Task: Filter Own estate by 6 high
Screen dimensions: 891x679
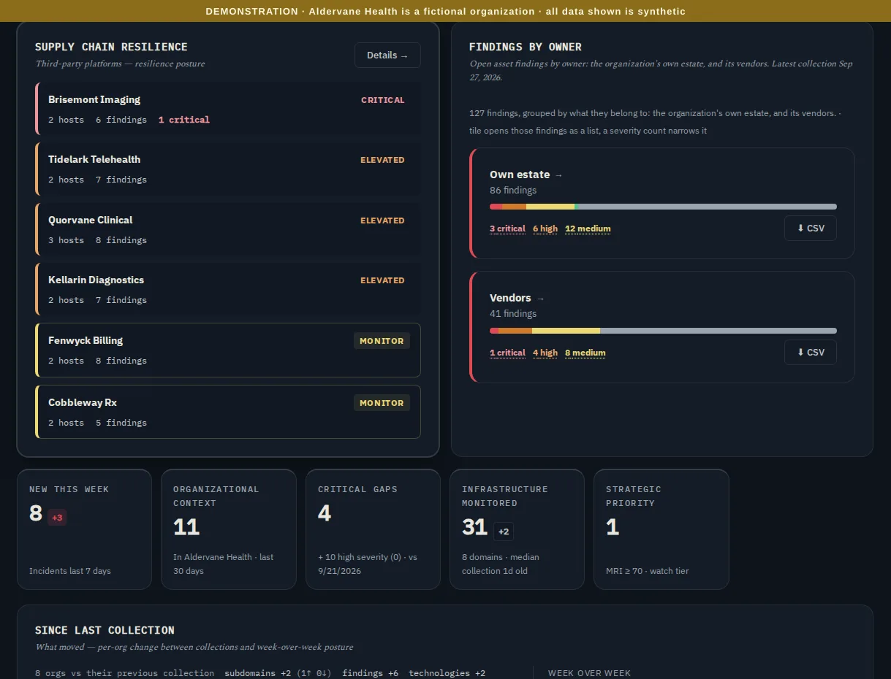Action: coord(545,229)
